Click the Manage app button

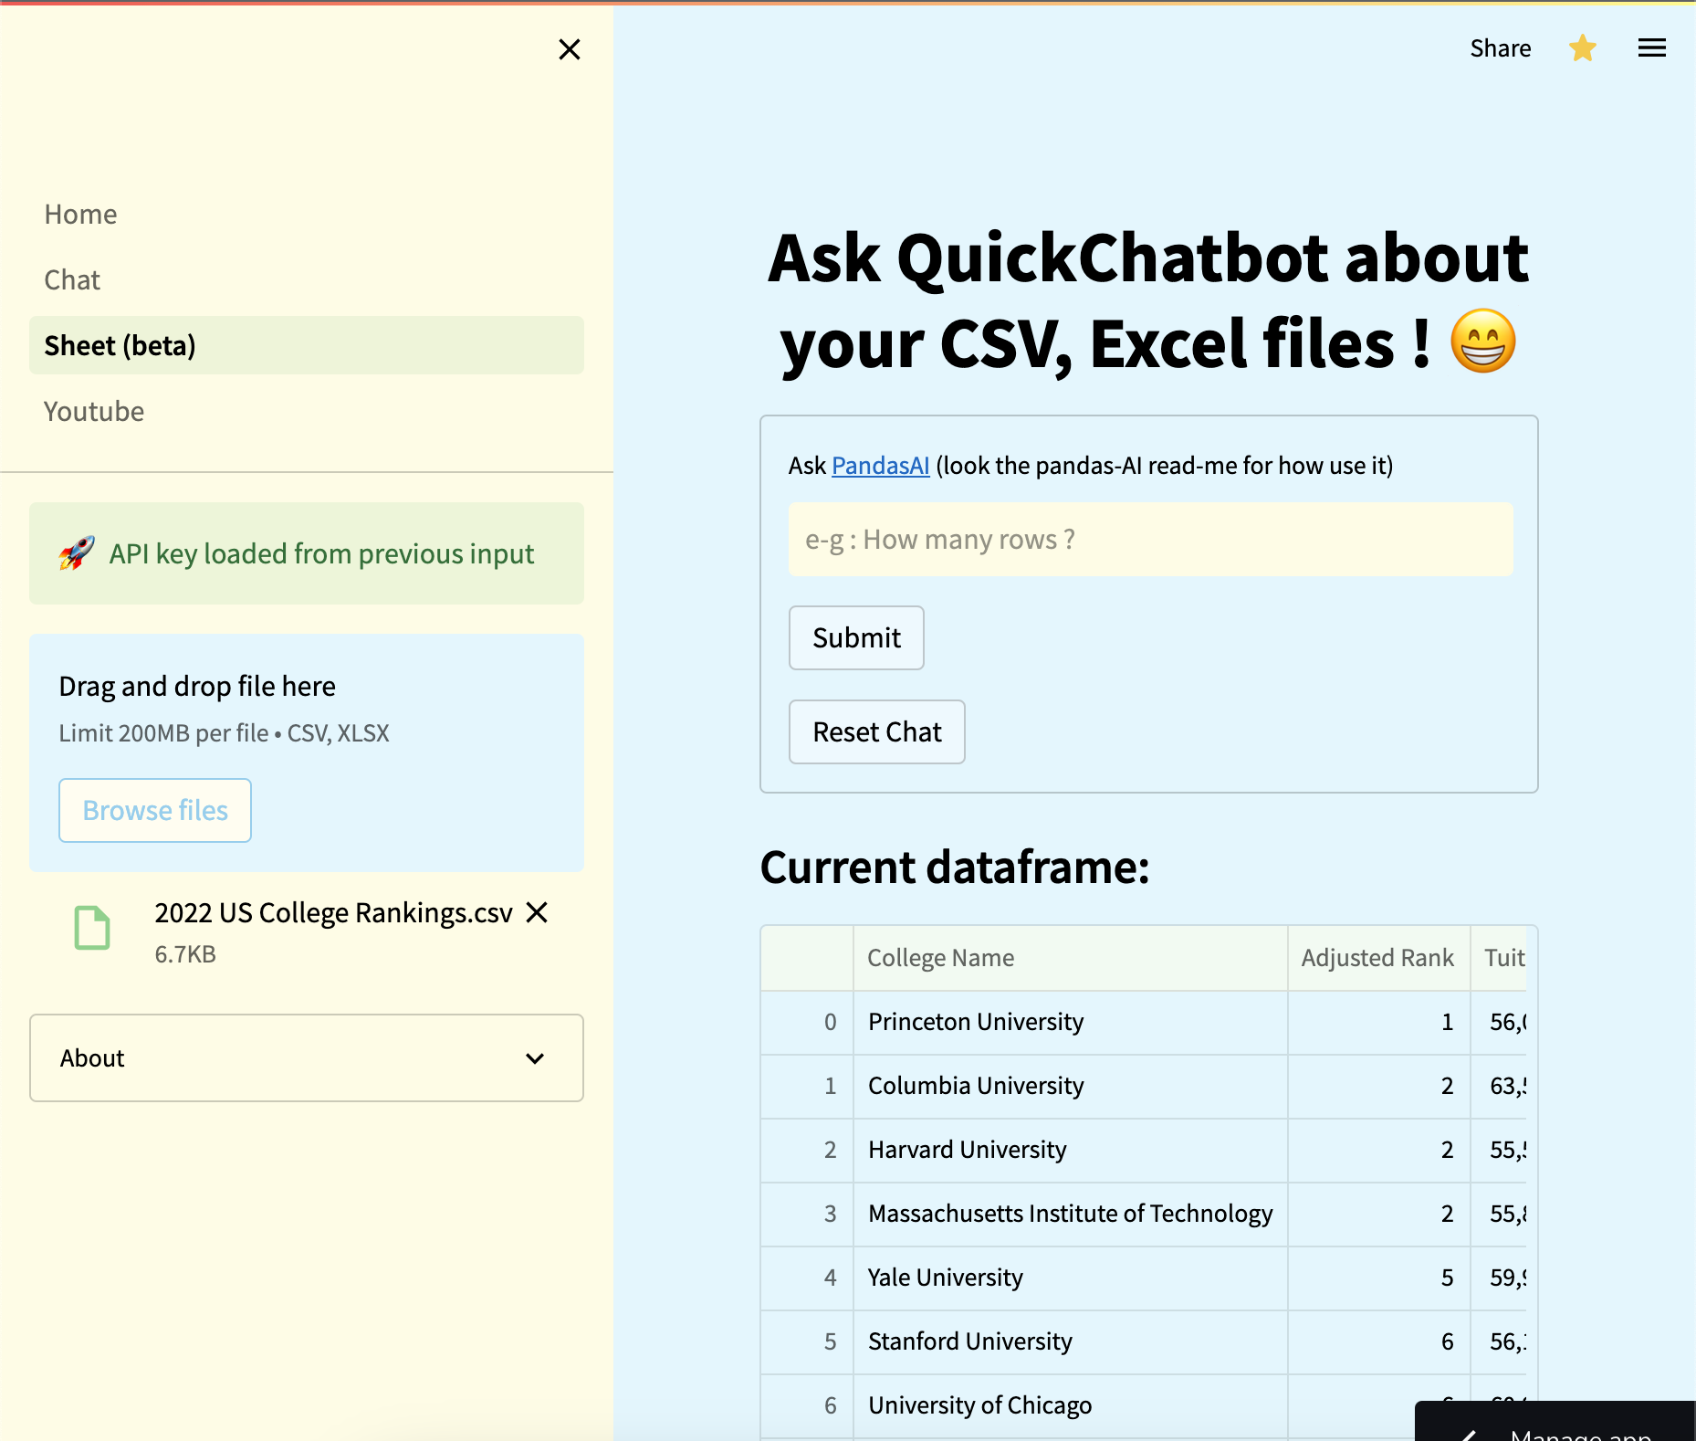click(1555, 1423)
